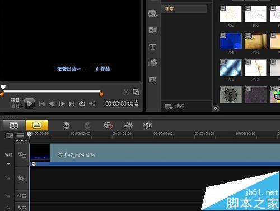This screenshot has width=280, height=211.
Task: Open the chapter/cue menu icon
Action: pos(20,135)
